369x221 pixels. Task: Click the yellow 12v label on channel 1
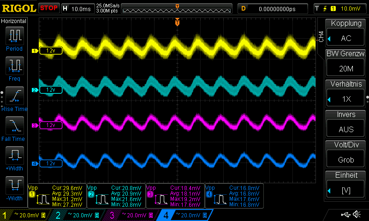coord(51,51)
